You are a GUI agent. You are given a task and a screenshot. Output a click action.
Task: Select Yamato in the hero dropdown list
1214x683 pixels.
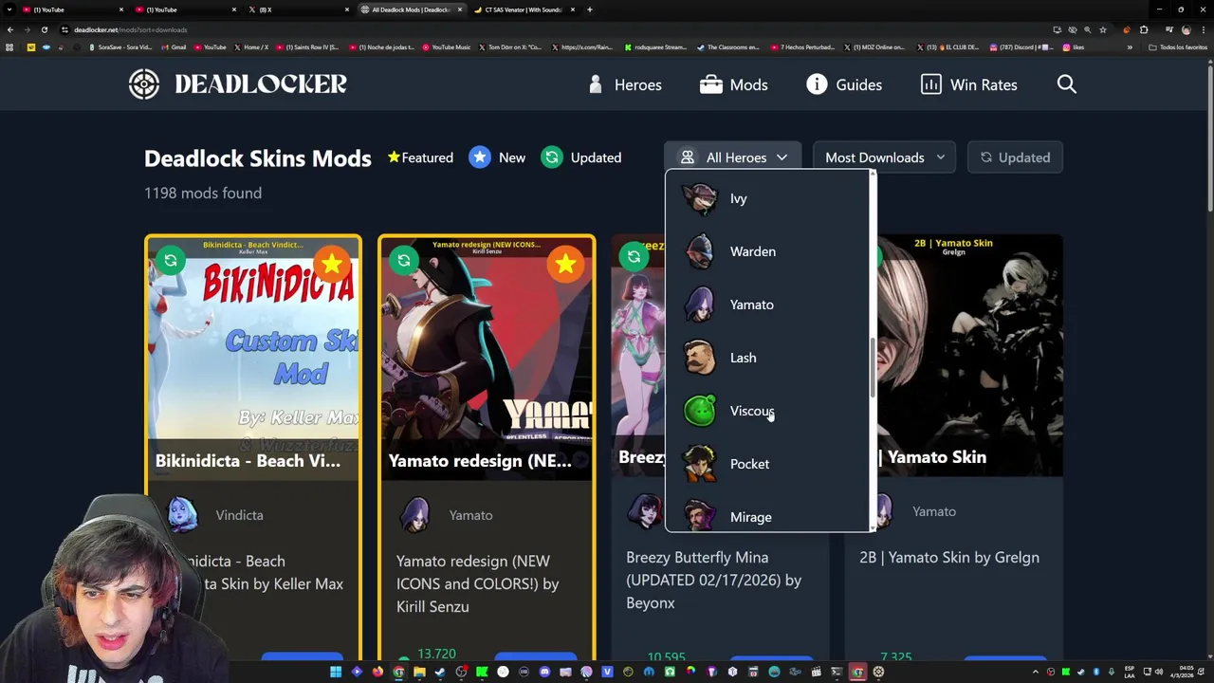[x=766, y=305]
